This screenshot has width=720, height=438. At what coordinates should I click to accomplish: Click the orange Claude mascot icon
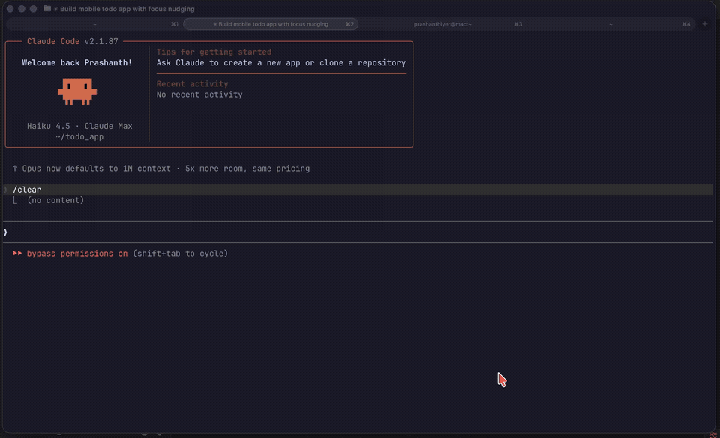pyautogui.click(x=77, y=91)
